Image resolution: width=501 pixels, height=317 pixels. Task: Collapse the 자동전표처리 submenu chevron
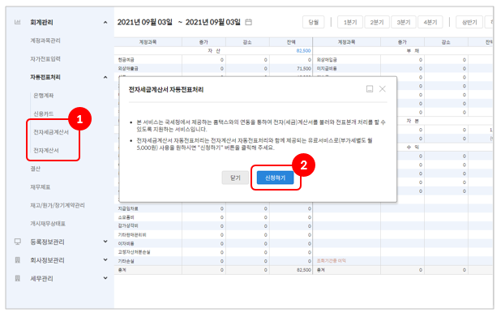coord(105,77)
